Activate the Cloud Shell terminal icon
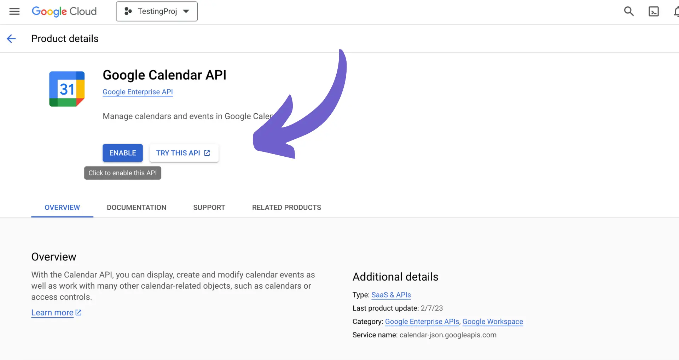The width and height of the screenshot is (679, 360). pos(653,11)
